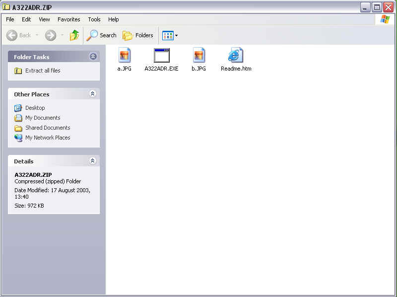Collapse the Other Places panel
397x297 pixels.
click(92, 94)
